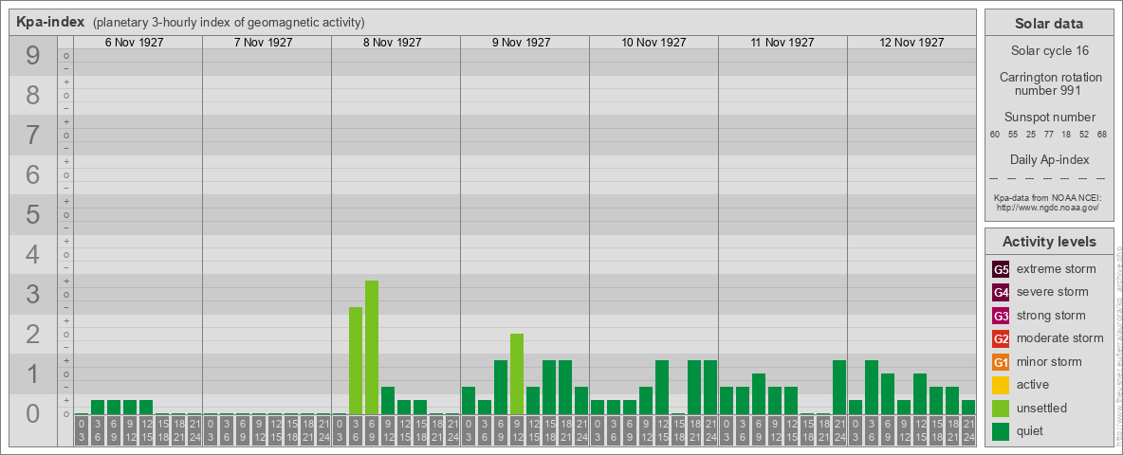Click the '10 Nov 1927' date header

(x=654, y=43)
